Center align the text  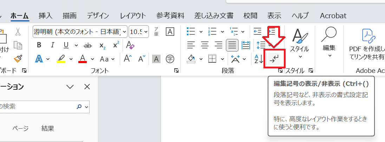click(x=205, y=45)
